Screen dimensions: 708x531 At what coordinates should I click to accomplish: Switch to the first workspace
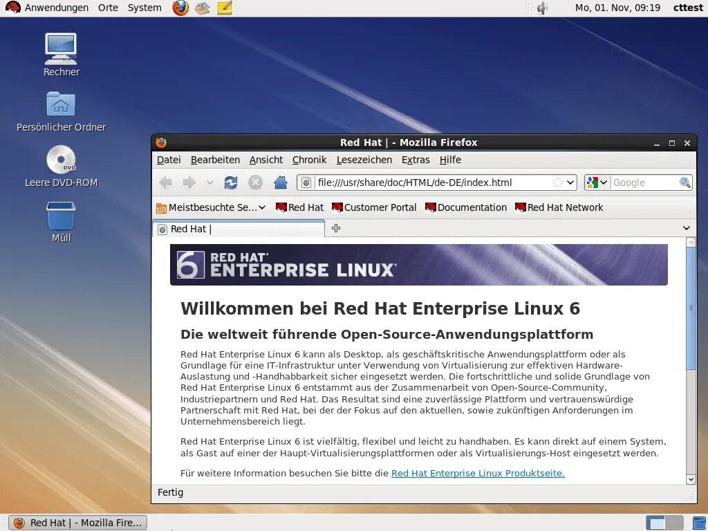coord(655,523)
